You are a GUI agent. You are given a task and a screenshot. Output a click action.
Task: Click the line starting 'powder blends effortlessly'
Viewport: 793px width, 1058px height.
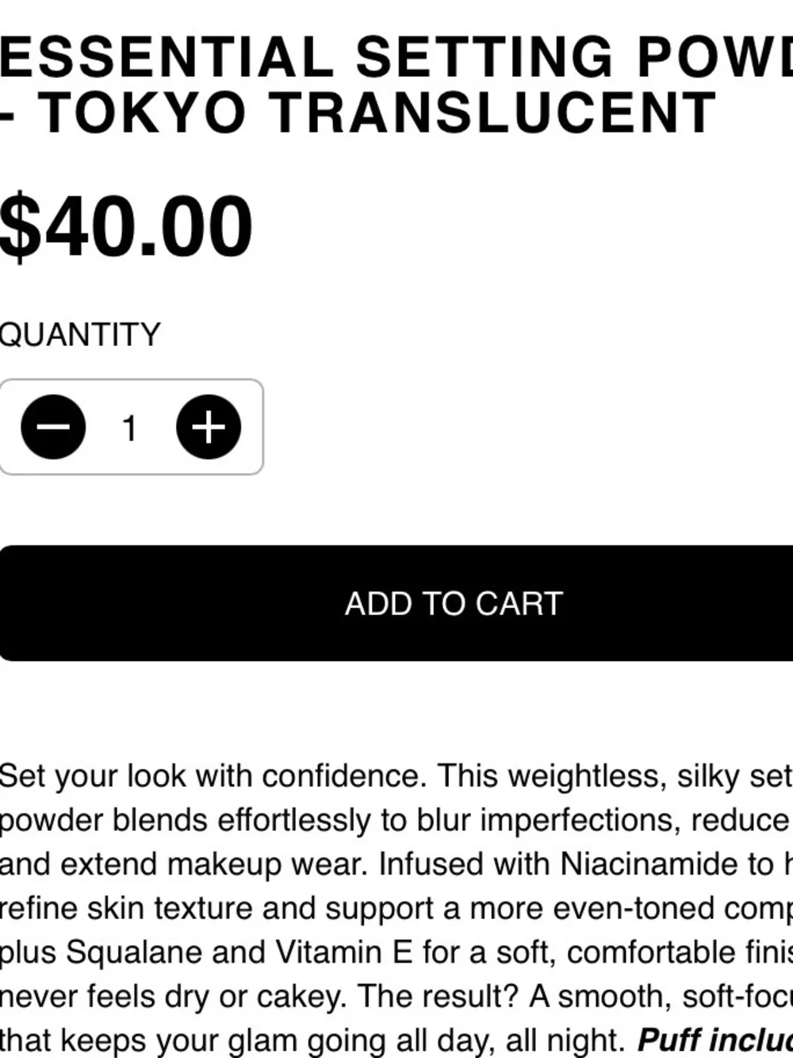(x=396, y=820)
